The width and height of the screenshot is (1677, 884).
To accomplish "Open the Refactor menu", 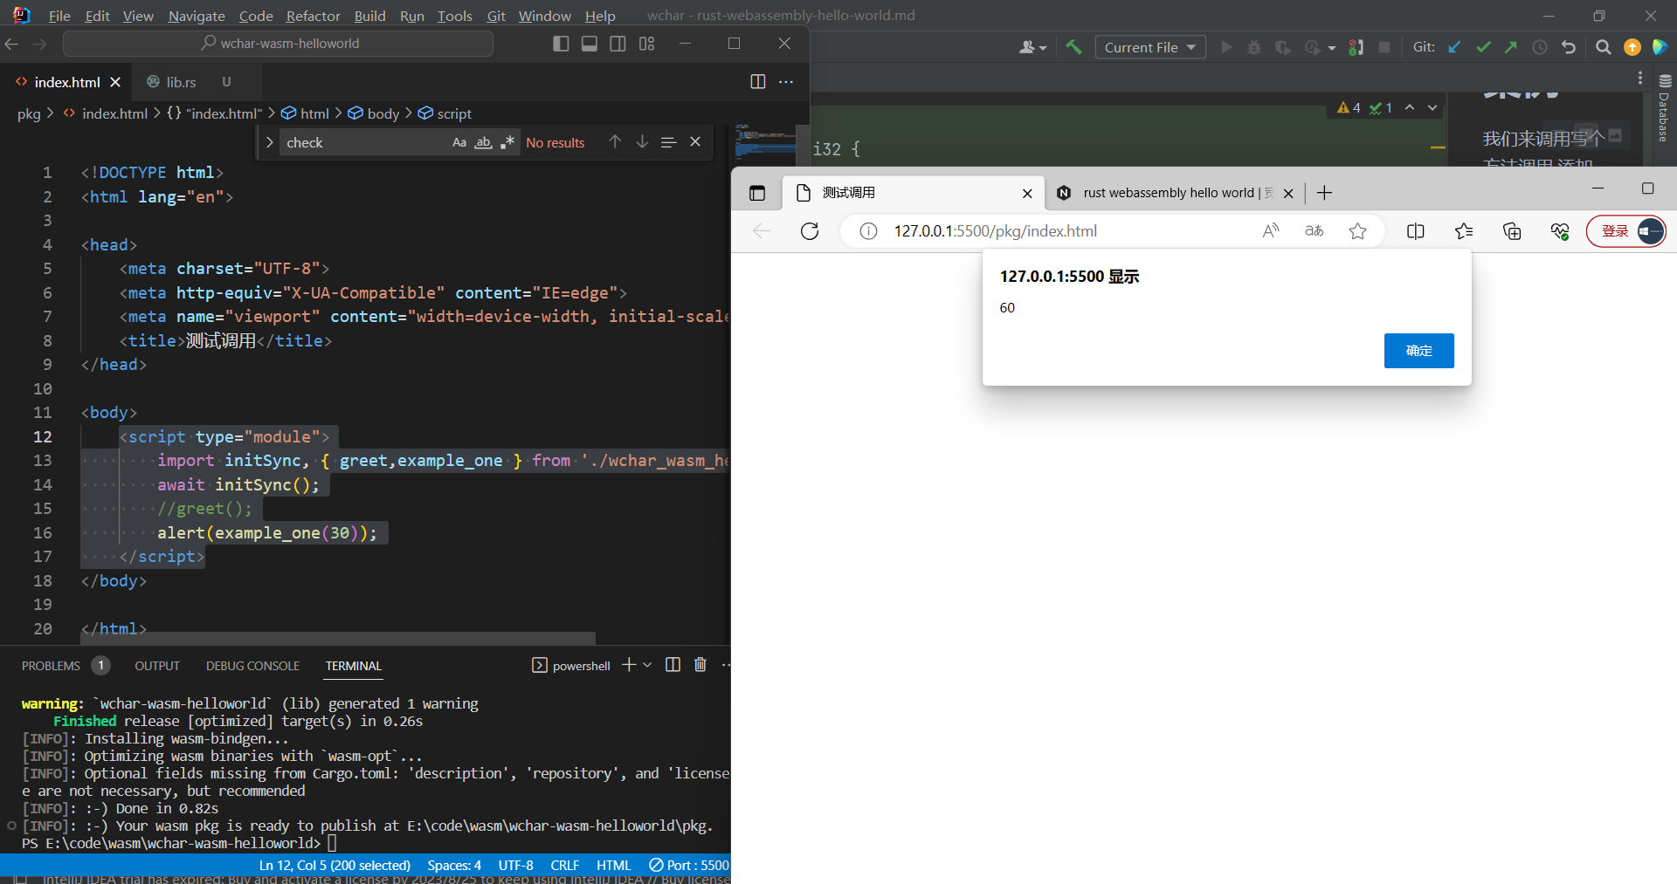I will pos(313,16).
